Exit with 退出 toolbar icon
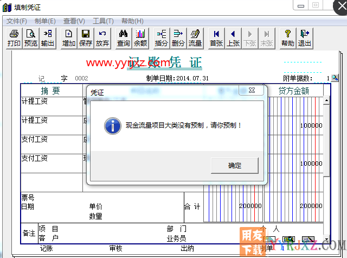Image resolution: width=347 pixels, height=258 pixels. point(305,38)
